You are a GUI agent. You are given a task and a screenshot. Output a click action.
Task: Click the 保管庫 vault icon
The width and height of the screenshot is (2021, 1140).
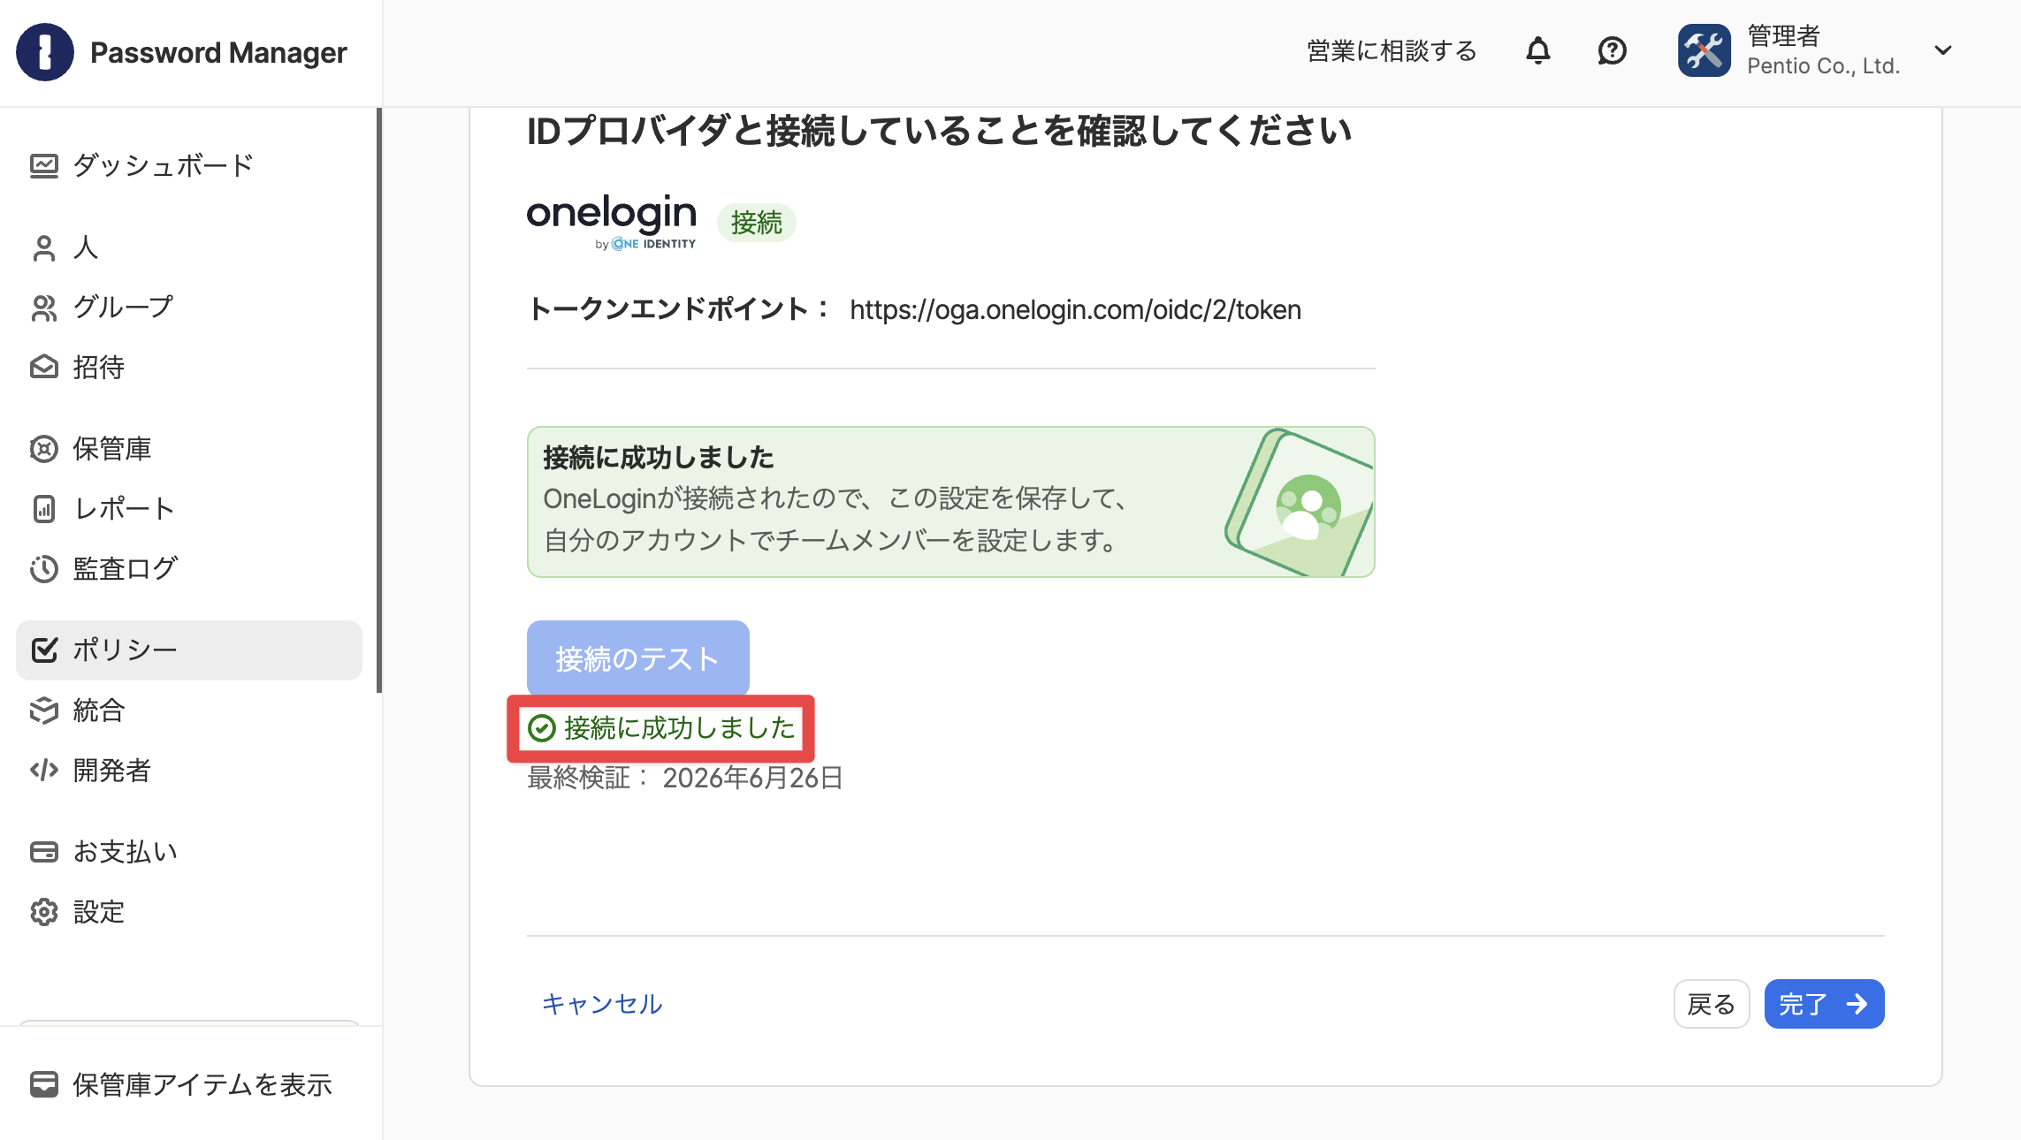(44, 449)
